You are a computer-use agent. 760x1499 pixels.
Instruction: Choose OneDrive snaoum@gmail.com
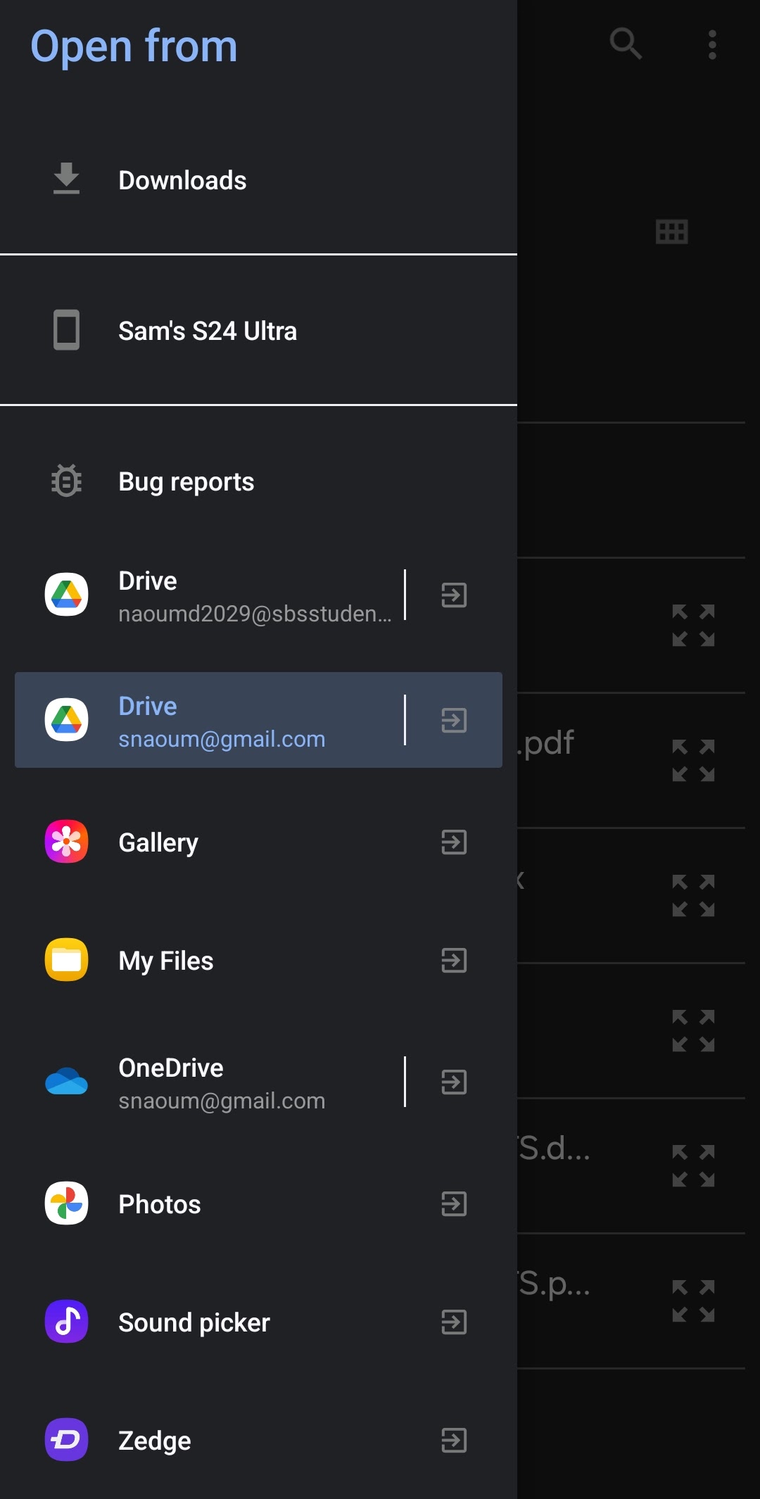[x=204, y=1082]
